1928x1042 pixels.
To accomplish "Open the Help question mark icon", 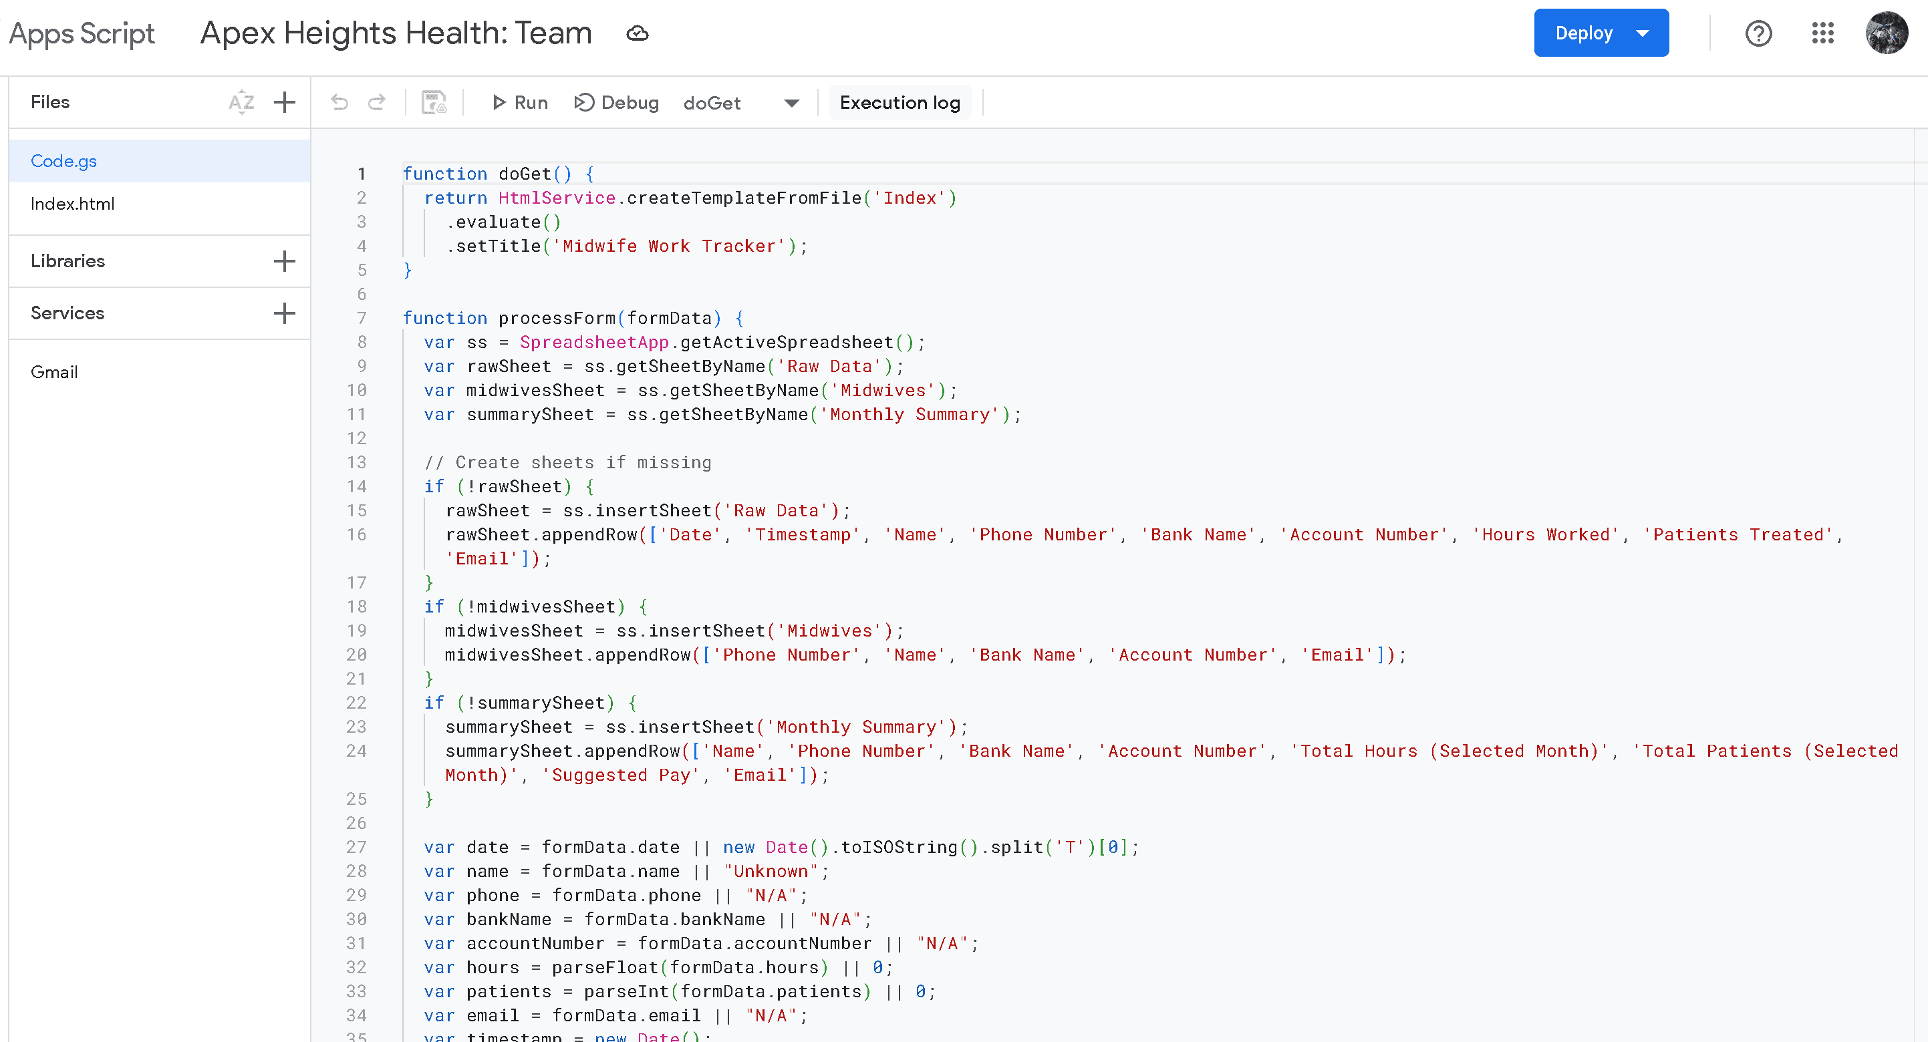I will pyautogui.click(x=1758, y=33).
